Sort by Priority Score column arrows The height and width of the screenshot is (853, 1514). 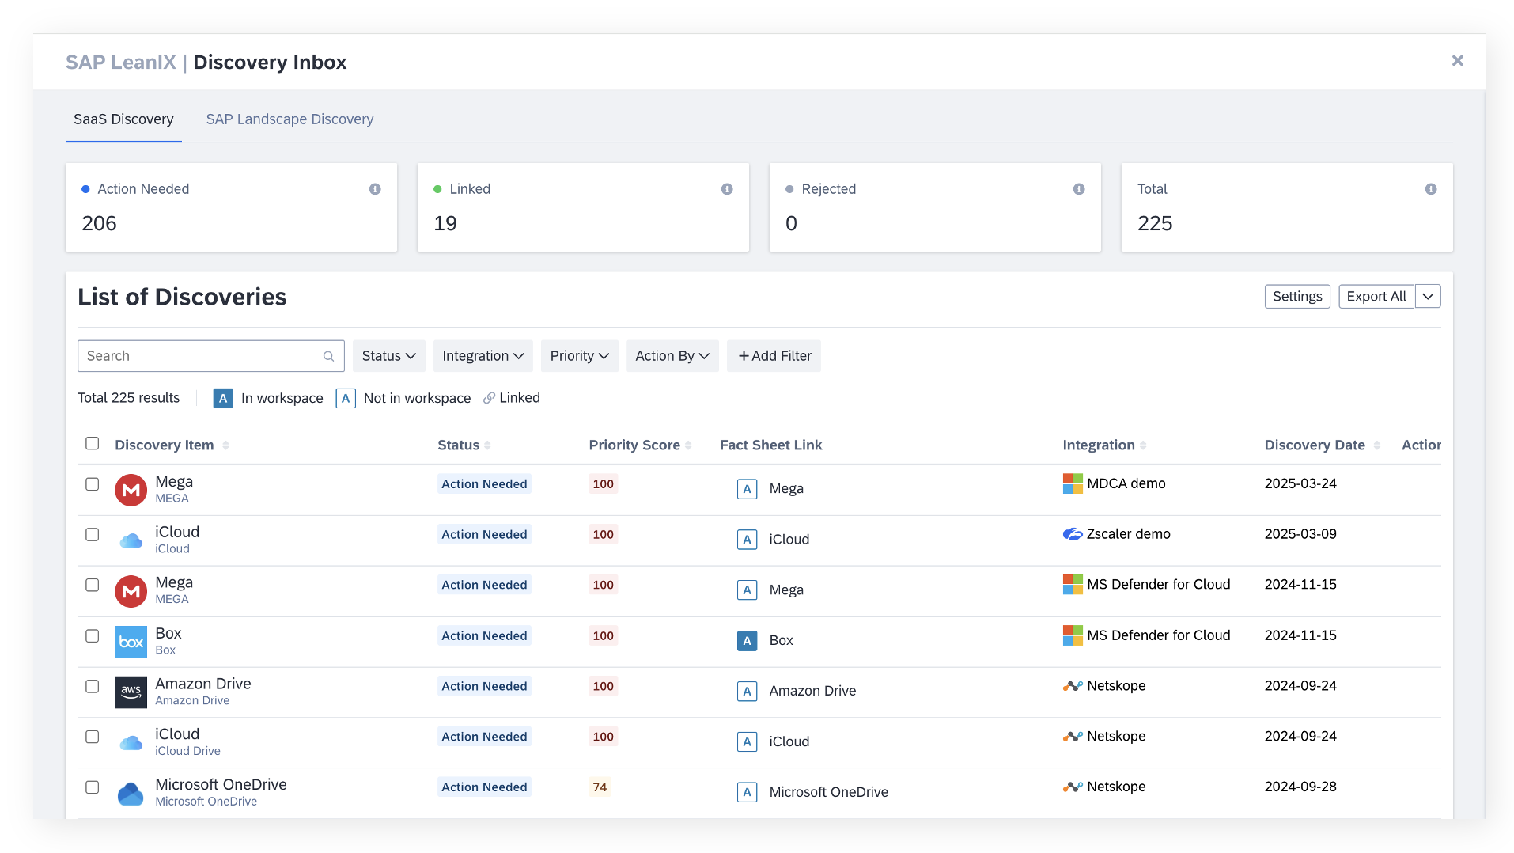click(688, 445)
